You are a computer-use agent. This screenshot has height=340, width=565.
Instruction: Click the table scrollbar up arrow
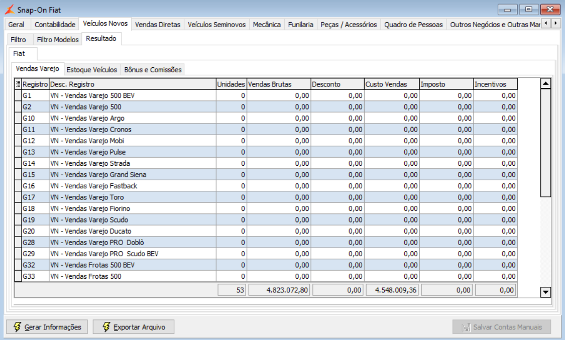[545, 83]
